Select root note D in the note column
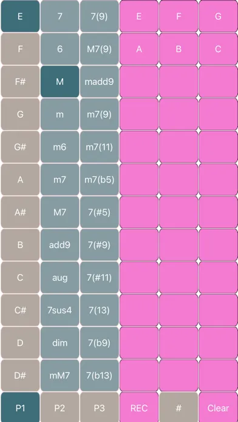This screenshot has width=238, height=422. coord(20,343)
